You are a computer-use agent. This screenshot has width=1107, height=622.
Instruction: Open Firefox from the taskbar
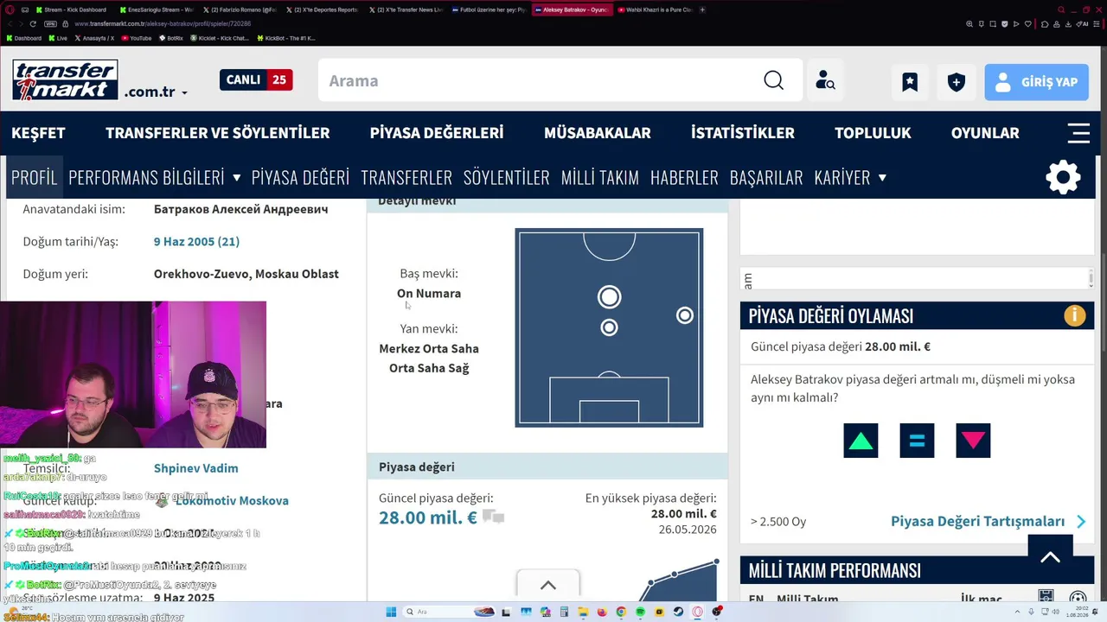pyautogui.click(x=602, y=612)
